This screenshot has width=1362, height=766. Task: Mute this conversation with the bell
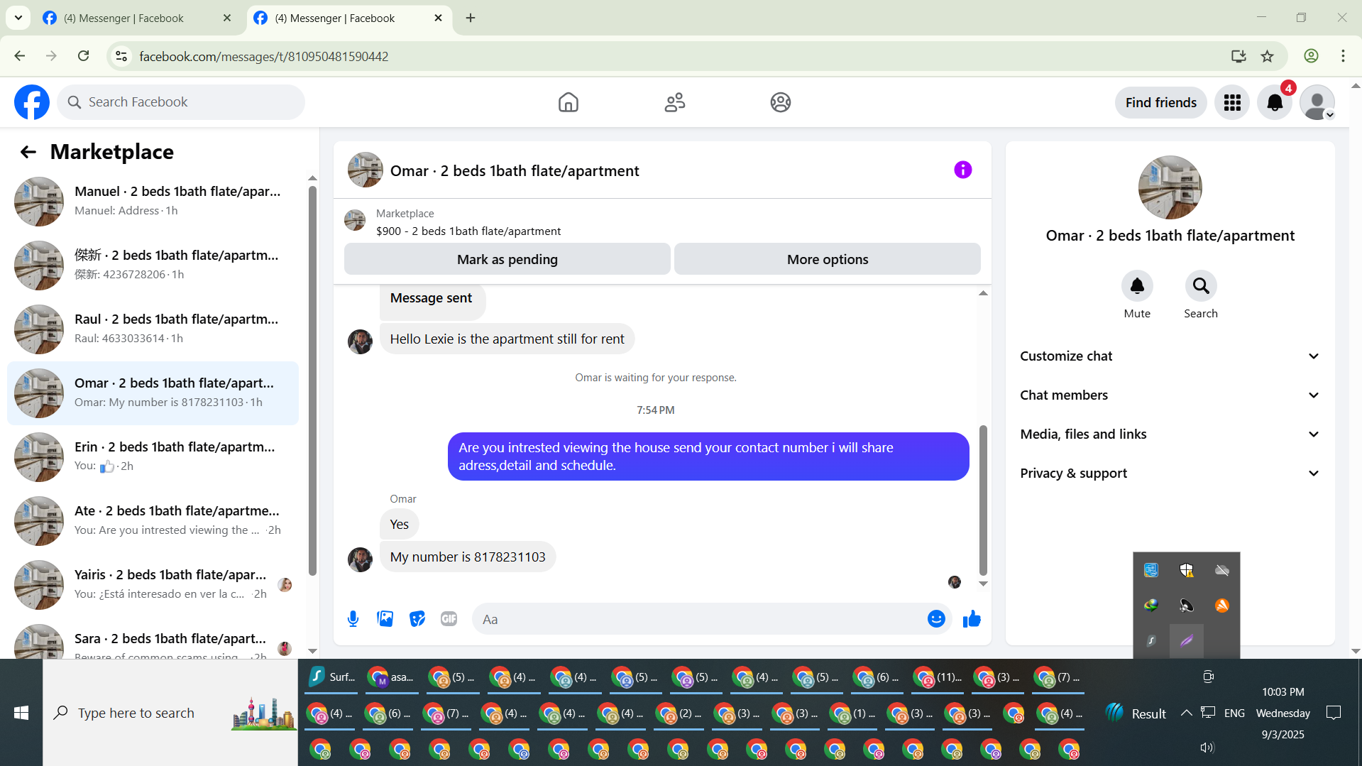pos(1137,285)
